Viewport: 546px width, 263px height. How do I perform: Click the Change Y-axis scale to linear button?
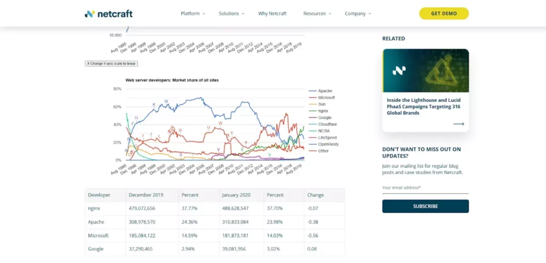coord(111,63)
